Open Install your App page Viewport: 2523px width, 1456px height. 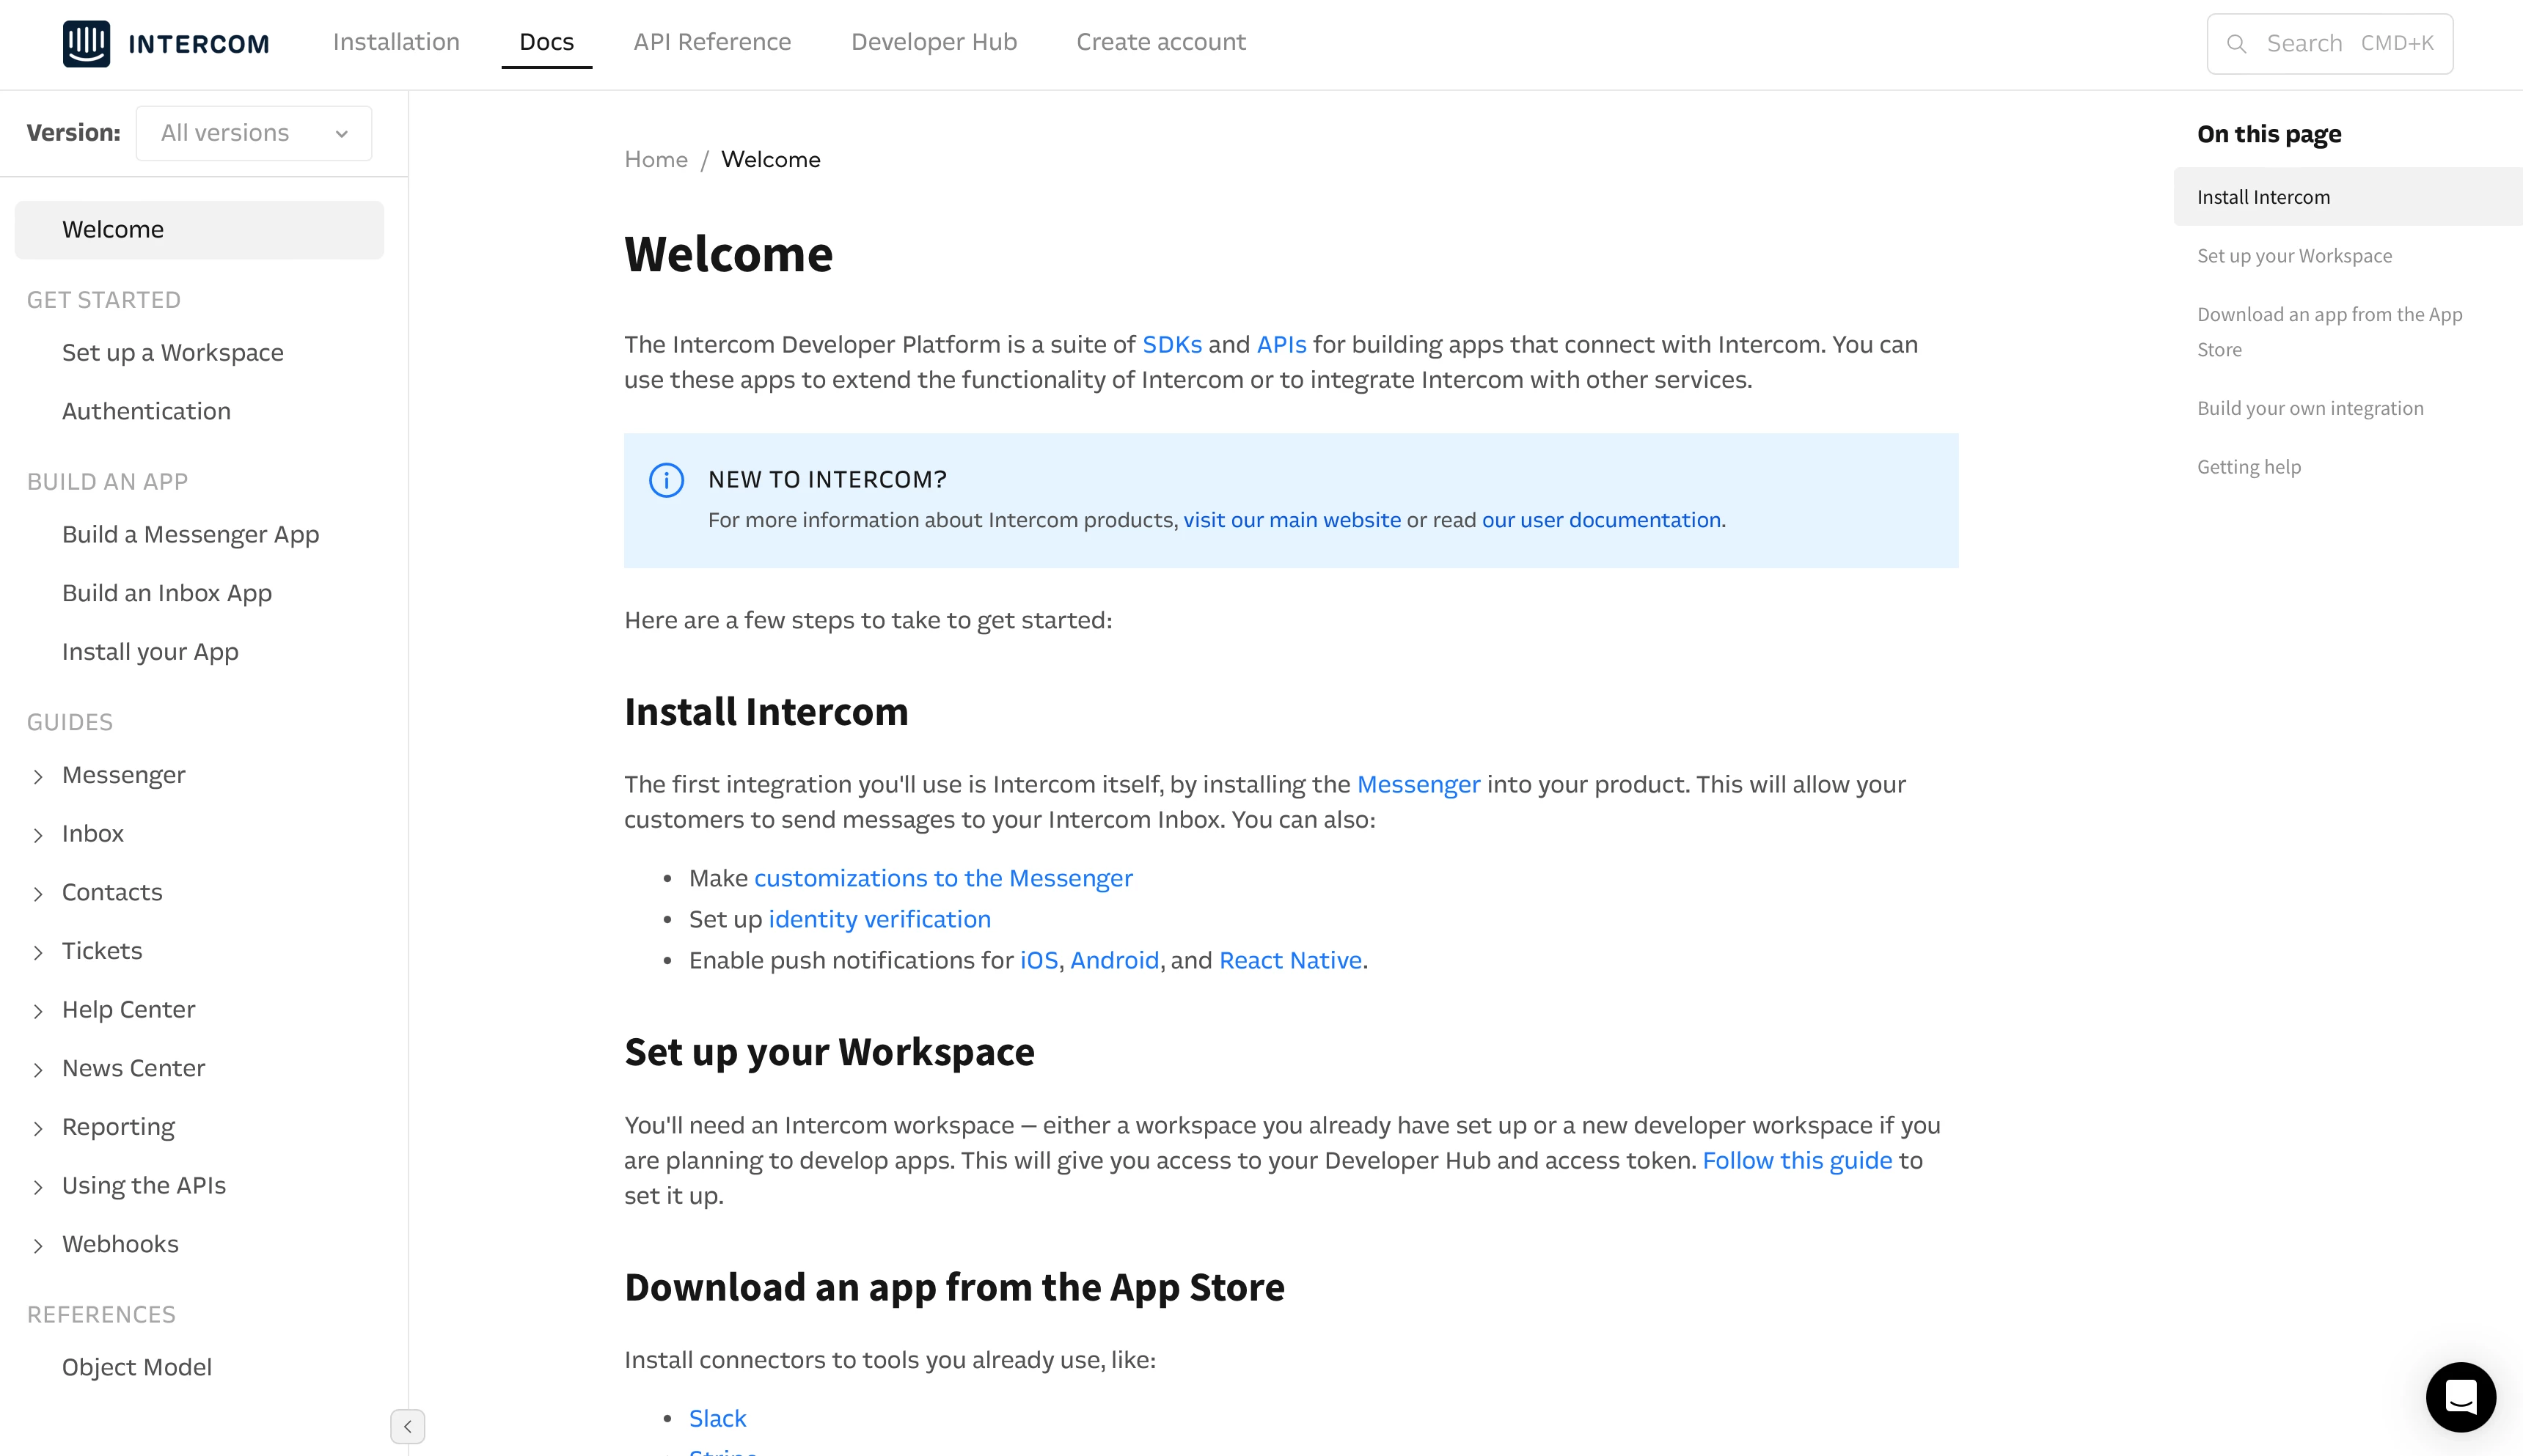pos(150,652)
